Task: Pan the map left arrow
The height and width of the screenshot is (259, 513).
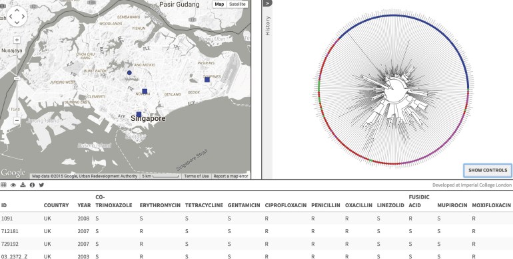Action: coord(11,16)
